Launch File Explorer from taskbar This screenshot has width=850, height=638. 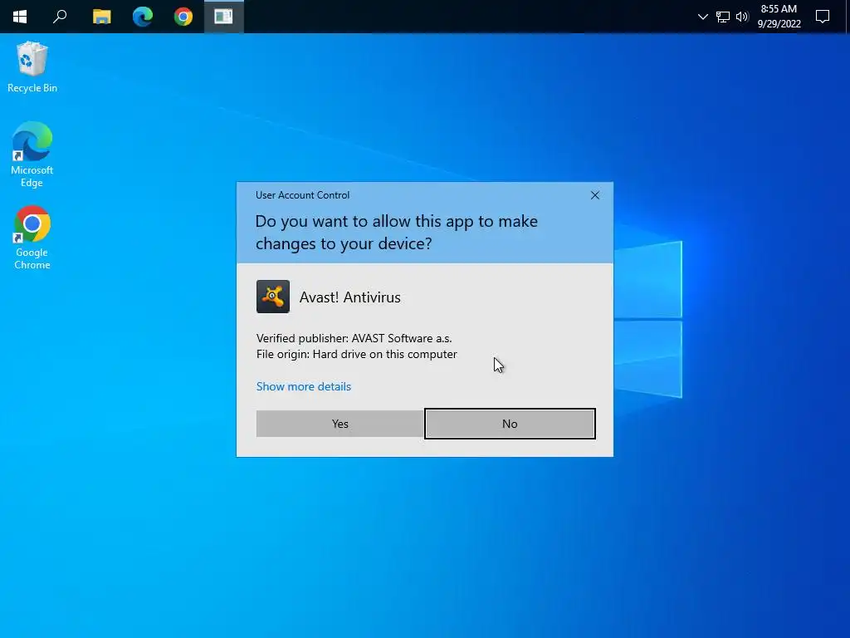tap(101, 17)
